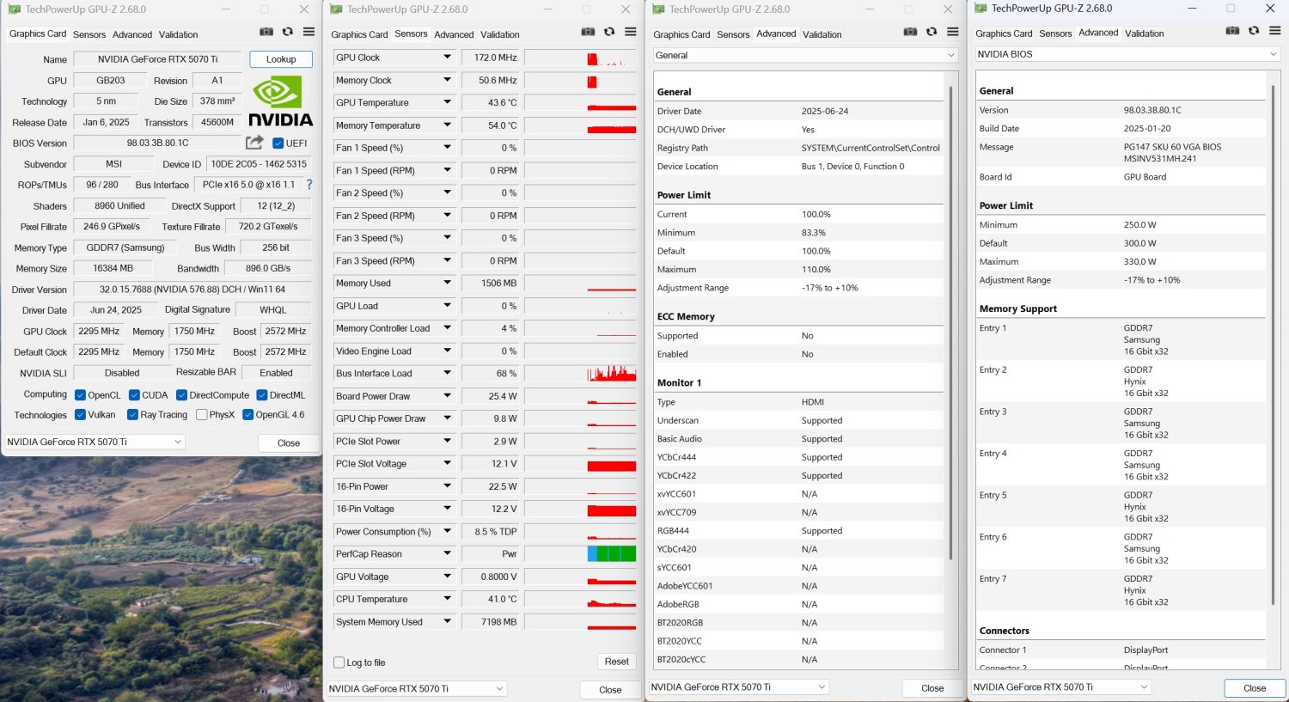This screenshot has height=702, width=1289.
Task: Click the GPU-Z title icon in the NVIDIA BIOS window
Action: point(980,9)
